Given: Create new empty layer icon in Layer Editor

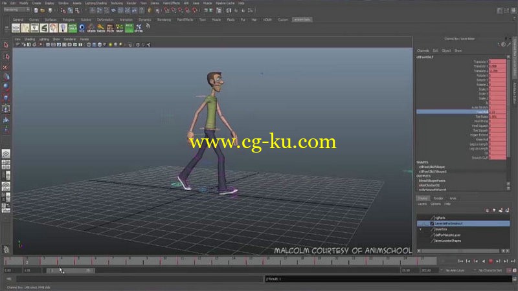Looking at the screenshot, I should [501, 210].
